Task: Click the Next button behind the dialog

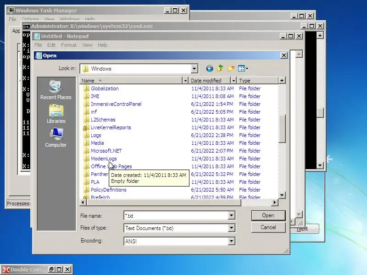Action: tap(305, 229)
